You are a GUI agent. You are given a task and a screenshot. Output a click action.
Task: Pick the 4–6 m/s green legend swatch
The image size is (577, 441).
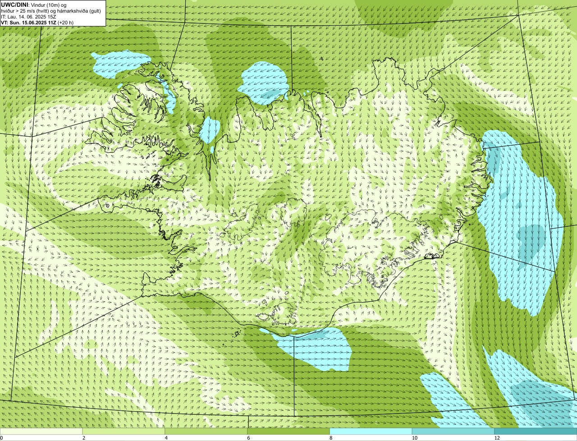pyautogui.click(x=206, y=431)
